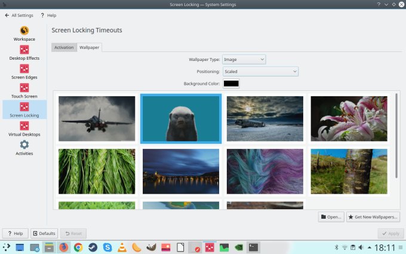Go back to All Settings
Viewport: 406px width, 254px height.
(19, 15)
